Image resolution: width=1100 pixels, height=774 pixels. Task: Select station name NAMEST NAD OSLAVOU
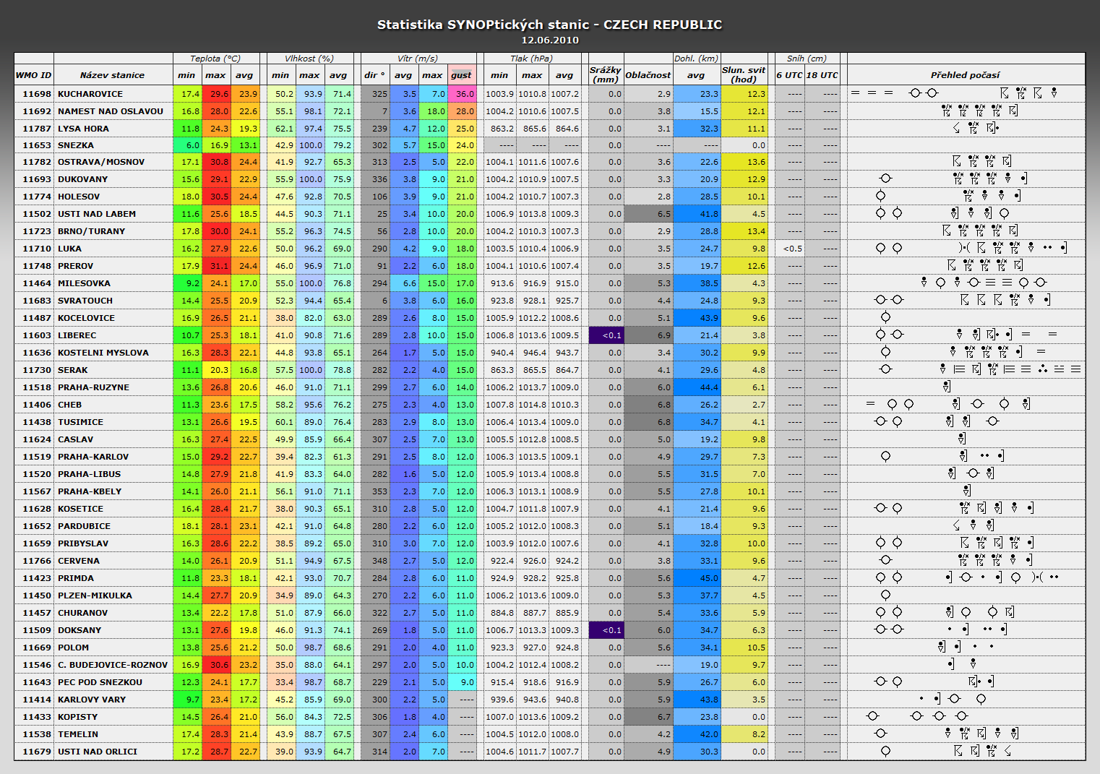tap(111, 111)
